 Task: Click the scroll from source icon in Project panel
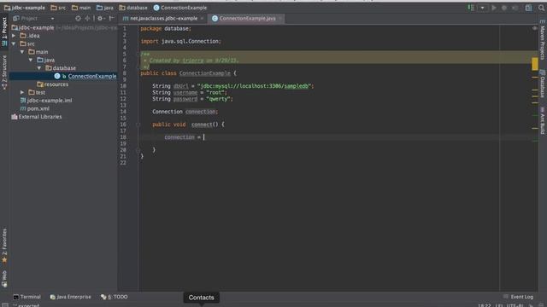(x=78, y=18)
